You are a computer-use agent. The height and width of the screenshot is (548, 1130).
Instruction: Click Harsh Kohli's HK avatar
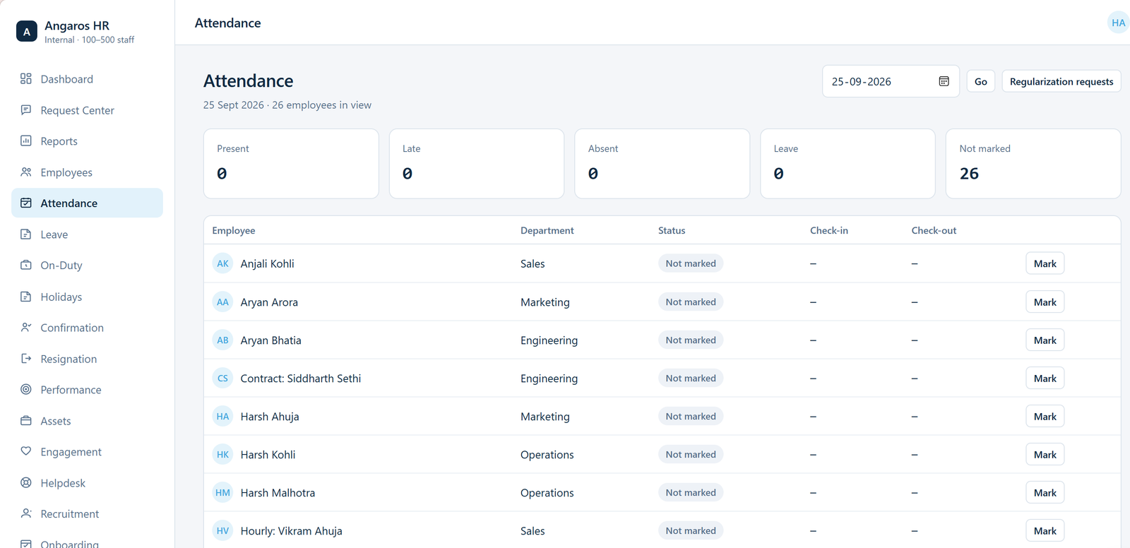pyautogui.click(x=222, y=454)
